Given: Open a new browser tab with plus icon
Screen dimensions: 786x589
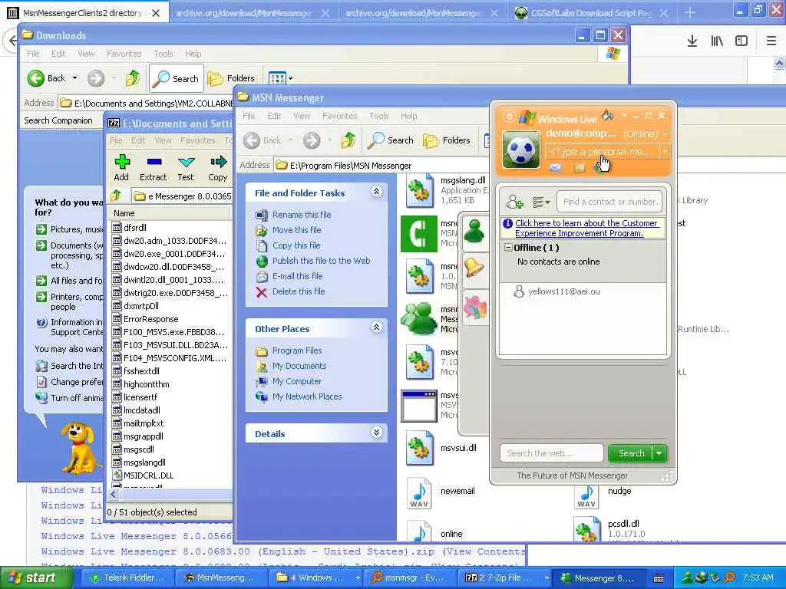Looking at the screenshot, I should click(690, 12).
